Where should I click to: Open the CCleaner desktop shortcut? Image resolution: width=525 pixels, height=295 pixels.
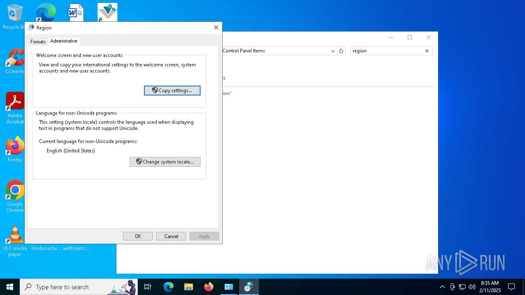(x=15, y=61)
